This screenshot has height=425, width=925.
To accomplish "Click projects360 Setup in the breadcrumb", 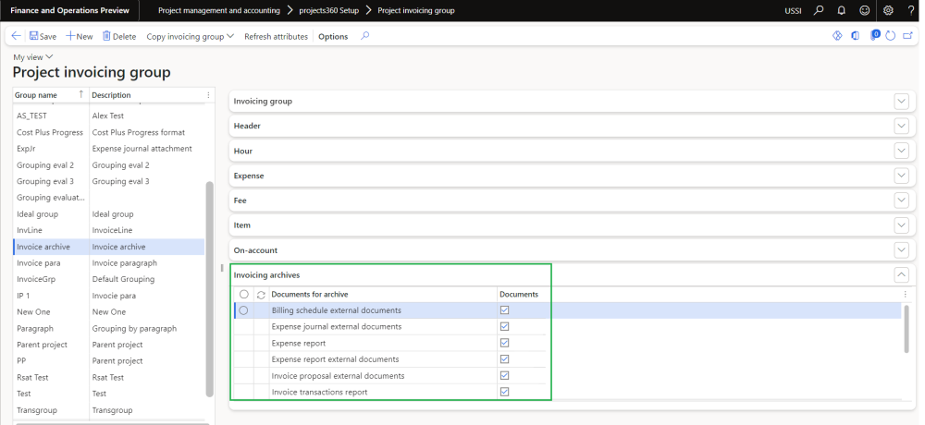I will [330, 10].
